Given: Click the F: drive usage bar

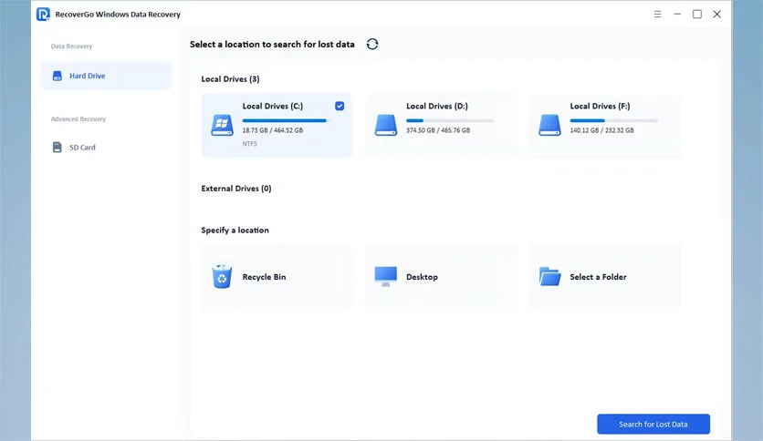Looking at the screenshot, I should point(613,120).
